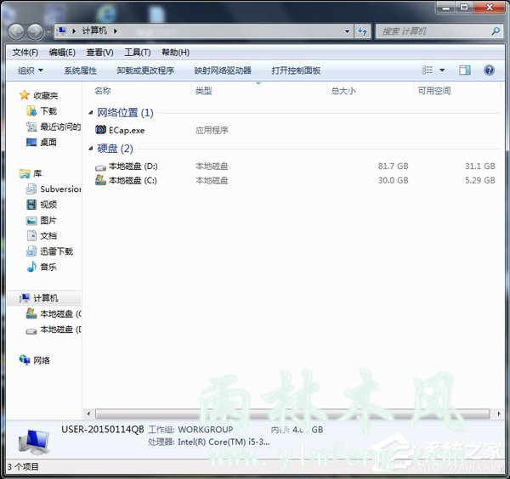This screenshot has width=510, height=479.
Task: Select Desktop (桌面) in sidebar
Action: point(42,142)
